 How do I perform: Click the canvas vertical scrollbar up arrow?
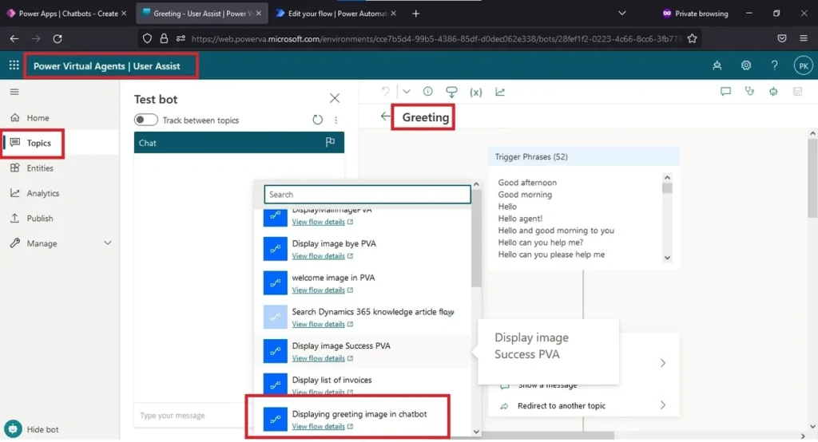[x=812, y=133]
